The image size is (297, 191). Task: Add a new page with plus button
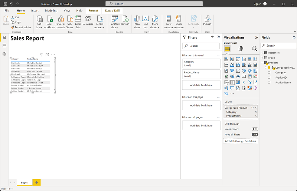[x=36, y=182]
